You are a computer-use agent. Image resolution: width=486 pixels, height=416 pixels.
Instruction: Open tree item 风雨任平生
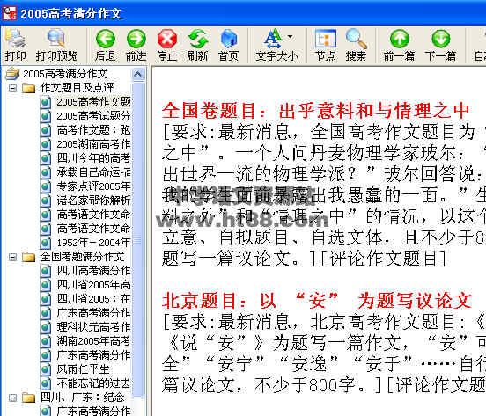click(x=83, y=369)
